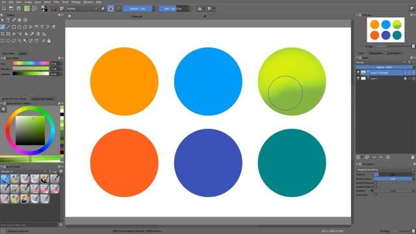
Task: Open the gradient preset chooser
Action: [x=27, y=8]
